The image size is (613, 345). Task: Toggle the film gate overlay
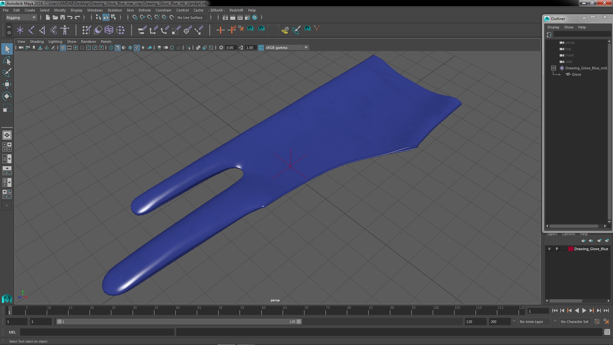69,48
